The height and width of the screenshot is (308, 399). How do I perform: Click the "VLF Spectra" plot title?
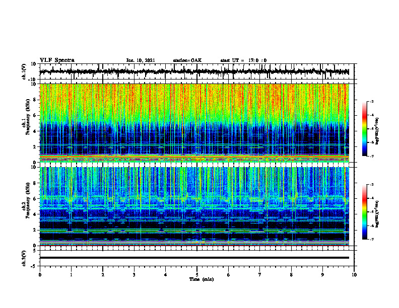pos(57,60)
